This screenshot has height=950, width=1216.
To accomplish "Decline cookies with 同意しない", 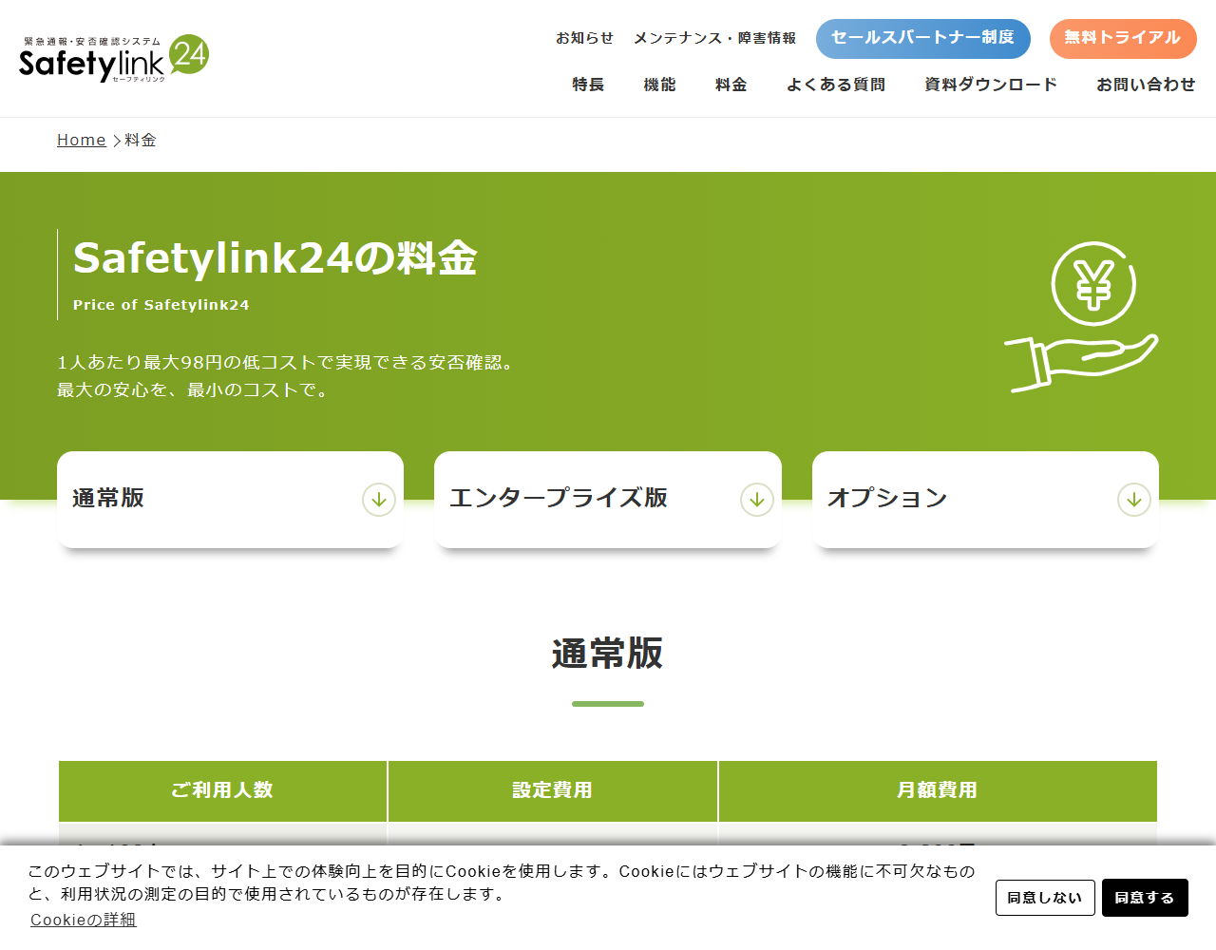I will point(1045,898).
